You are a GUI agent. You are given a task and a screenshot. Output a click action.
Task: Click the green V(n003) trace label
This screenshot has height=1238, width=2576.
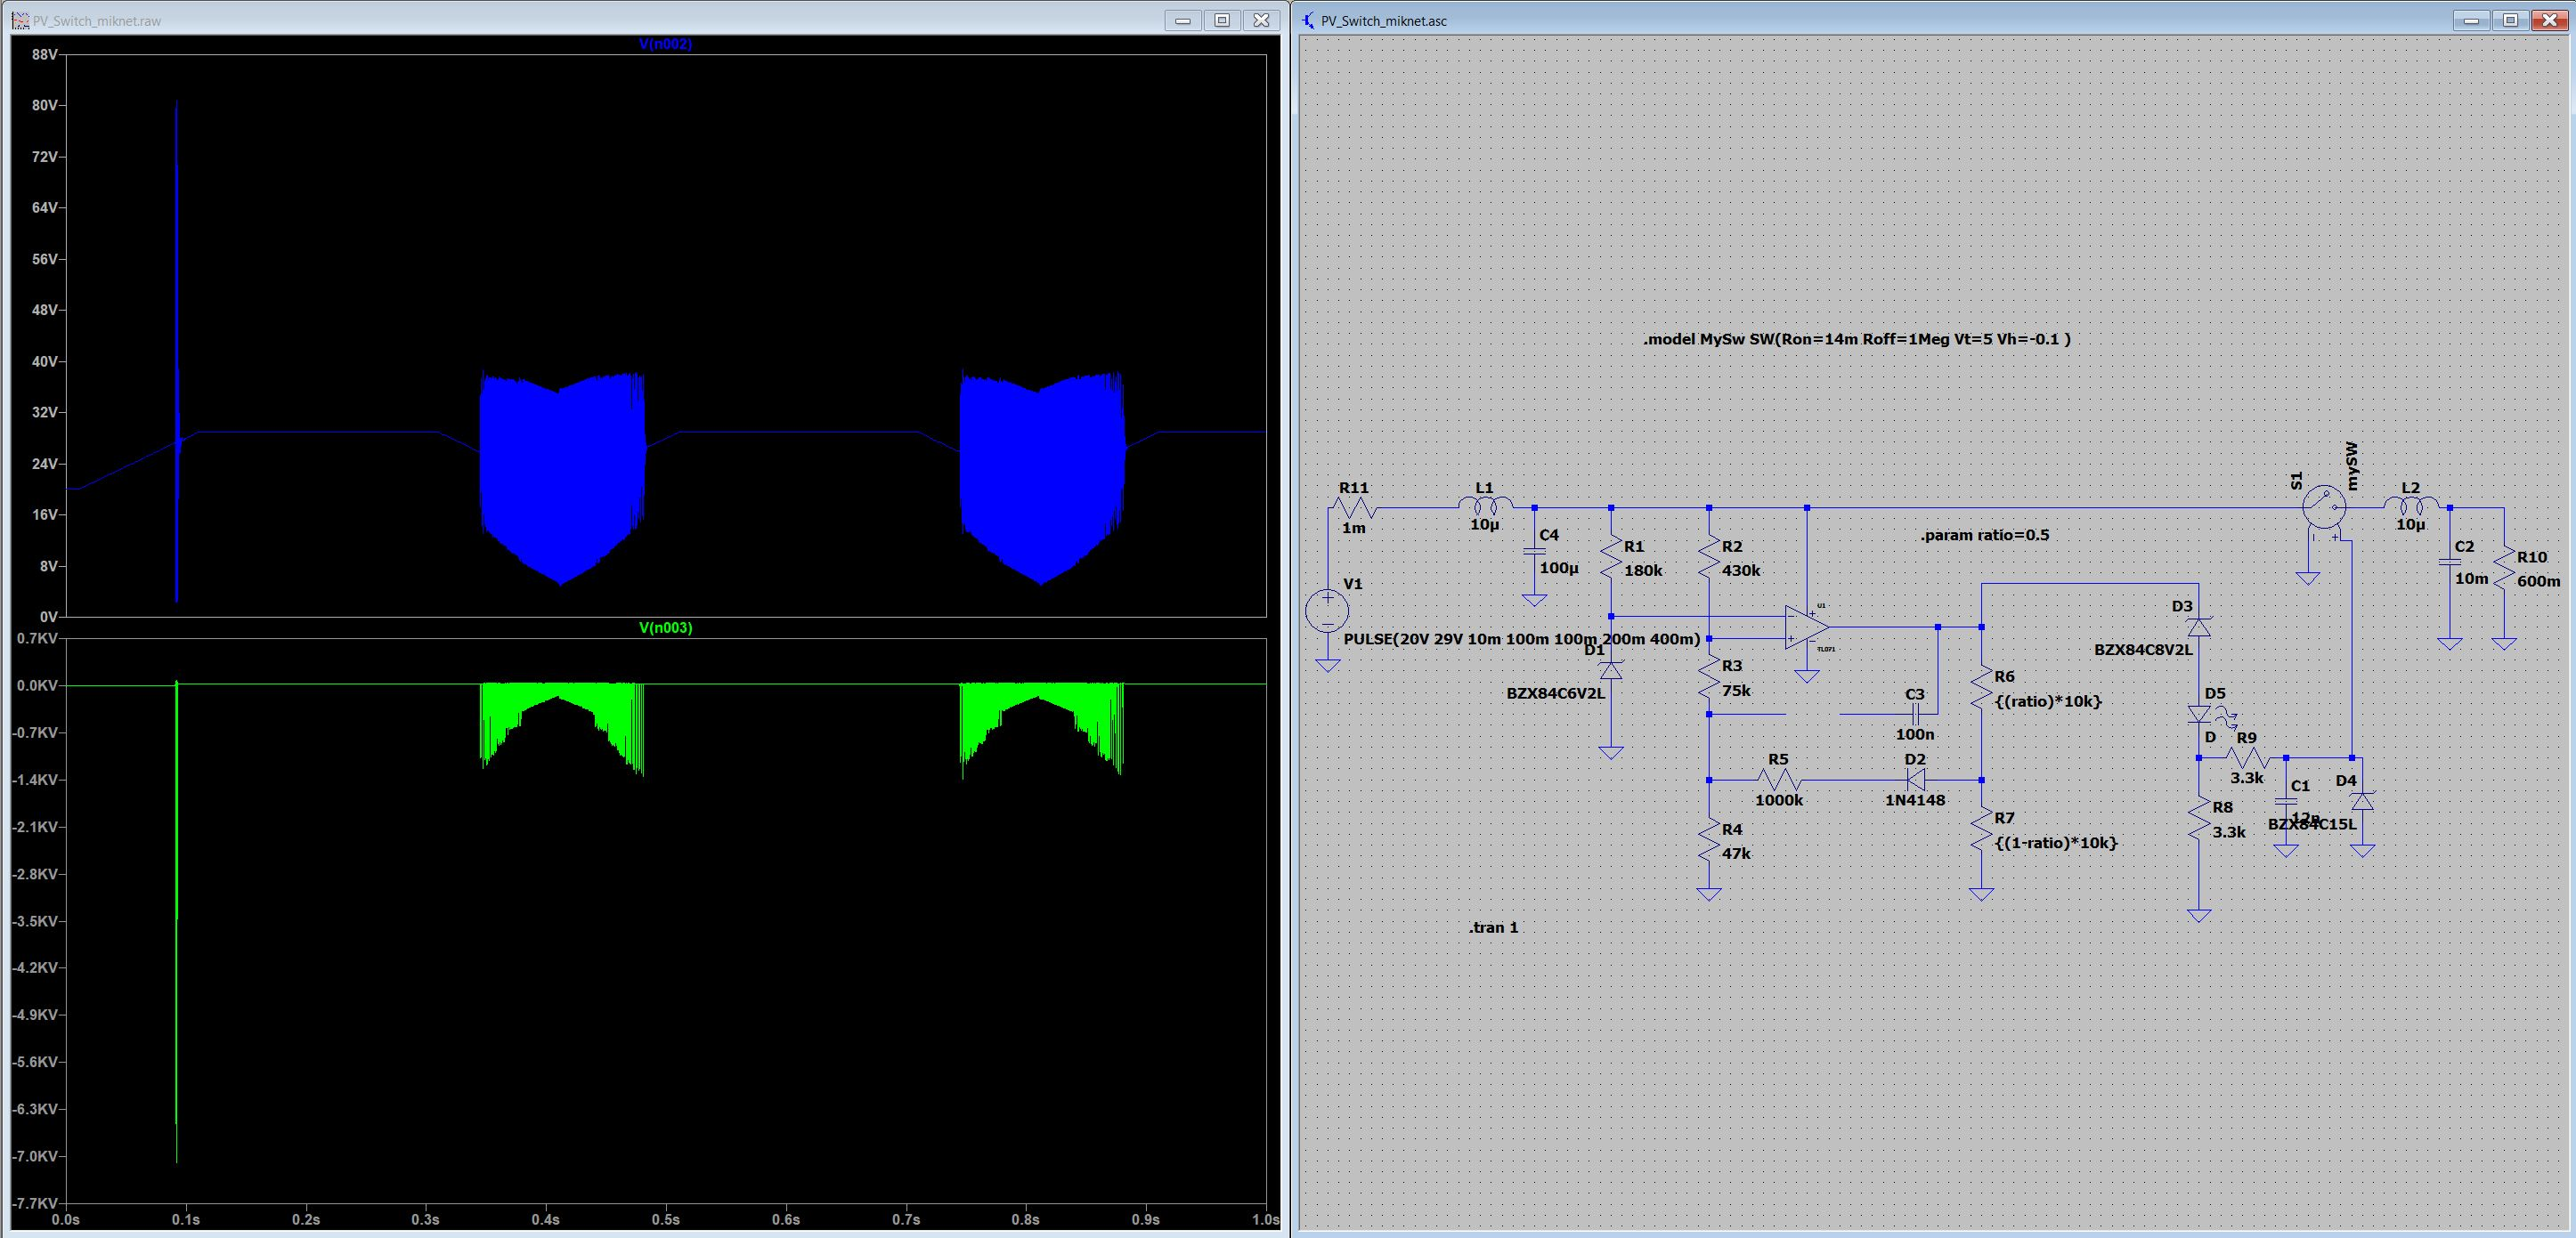click(x=665, y=627)
